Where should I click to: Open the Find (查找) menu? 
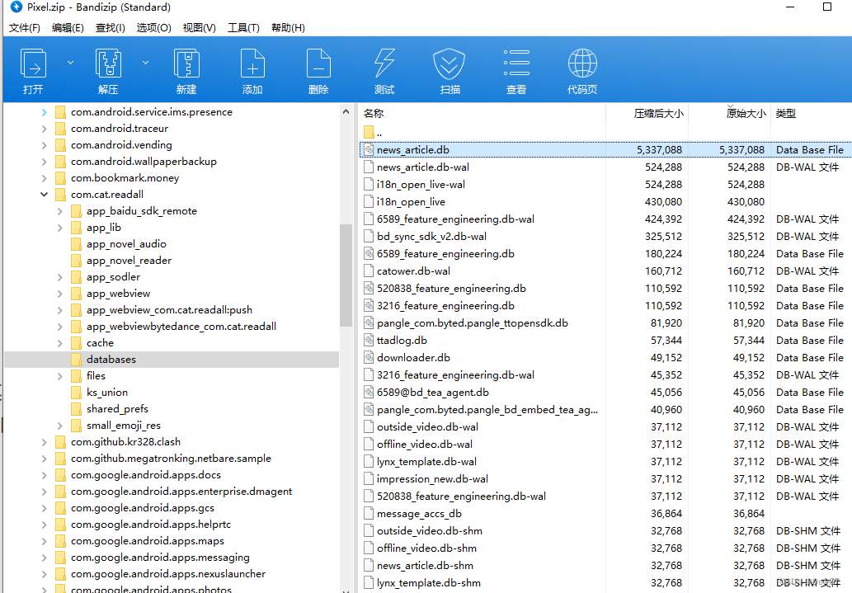[111, 28]
